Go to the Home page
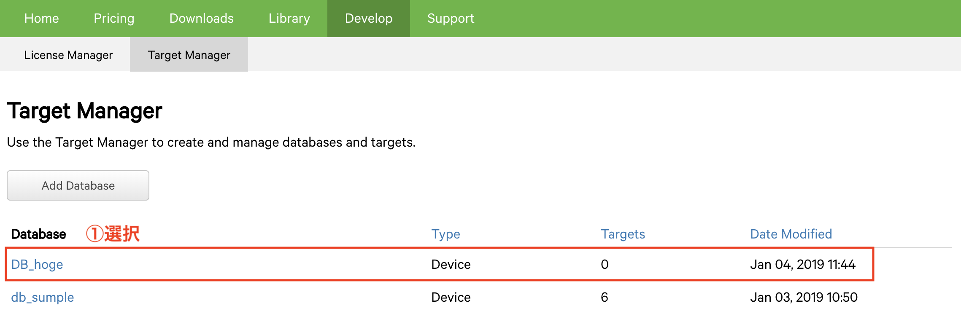The height and width of the screenshot is (327, 961). click(x=41, y=19)
